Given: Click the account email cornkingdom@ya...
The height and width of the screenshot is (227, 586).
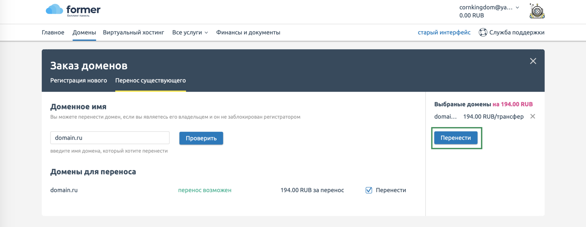Looking at the screenshot, I should [486, 7].
